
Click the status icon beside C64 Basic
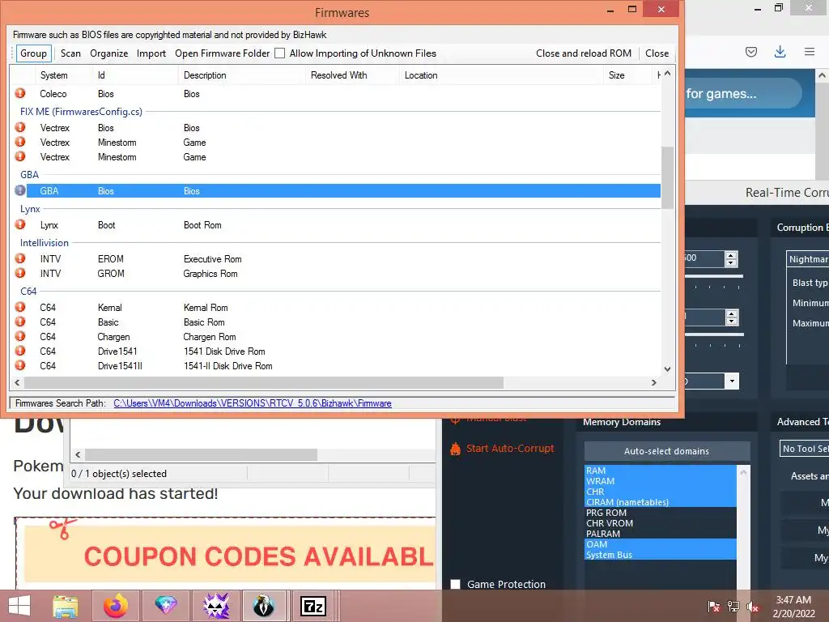coord(20,322)
